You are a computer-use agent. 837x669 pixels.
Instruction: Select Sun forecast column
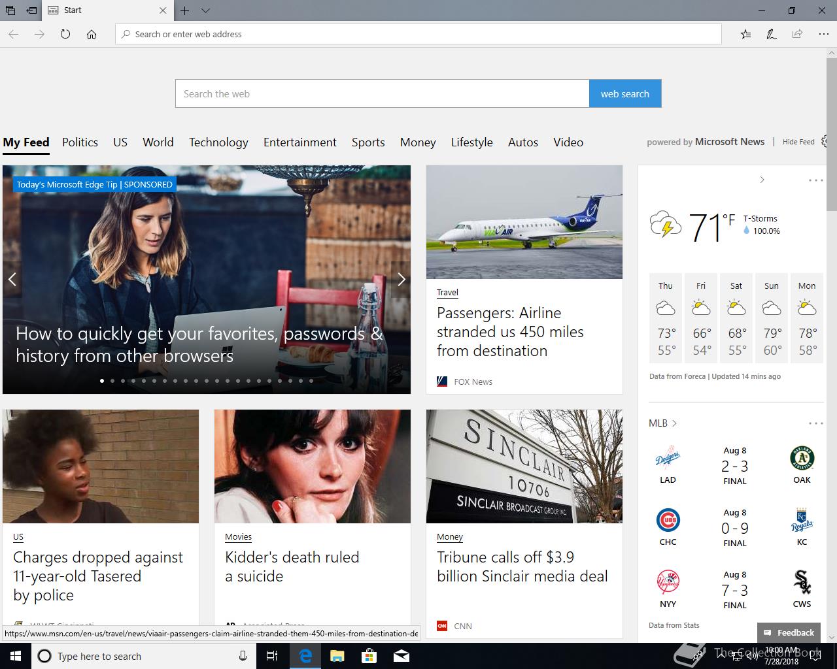(x=772, y=318)
